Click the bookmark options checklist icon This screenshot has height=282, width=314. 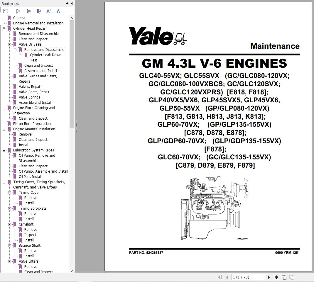6,11
